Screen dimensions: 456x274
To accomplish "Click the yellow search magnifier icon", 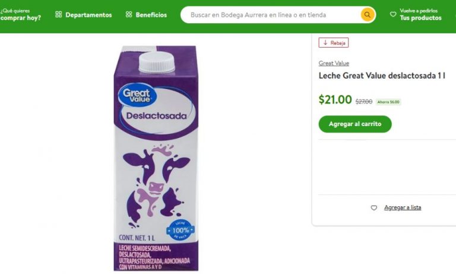I will click(x=368, y=14).
